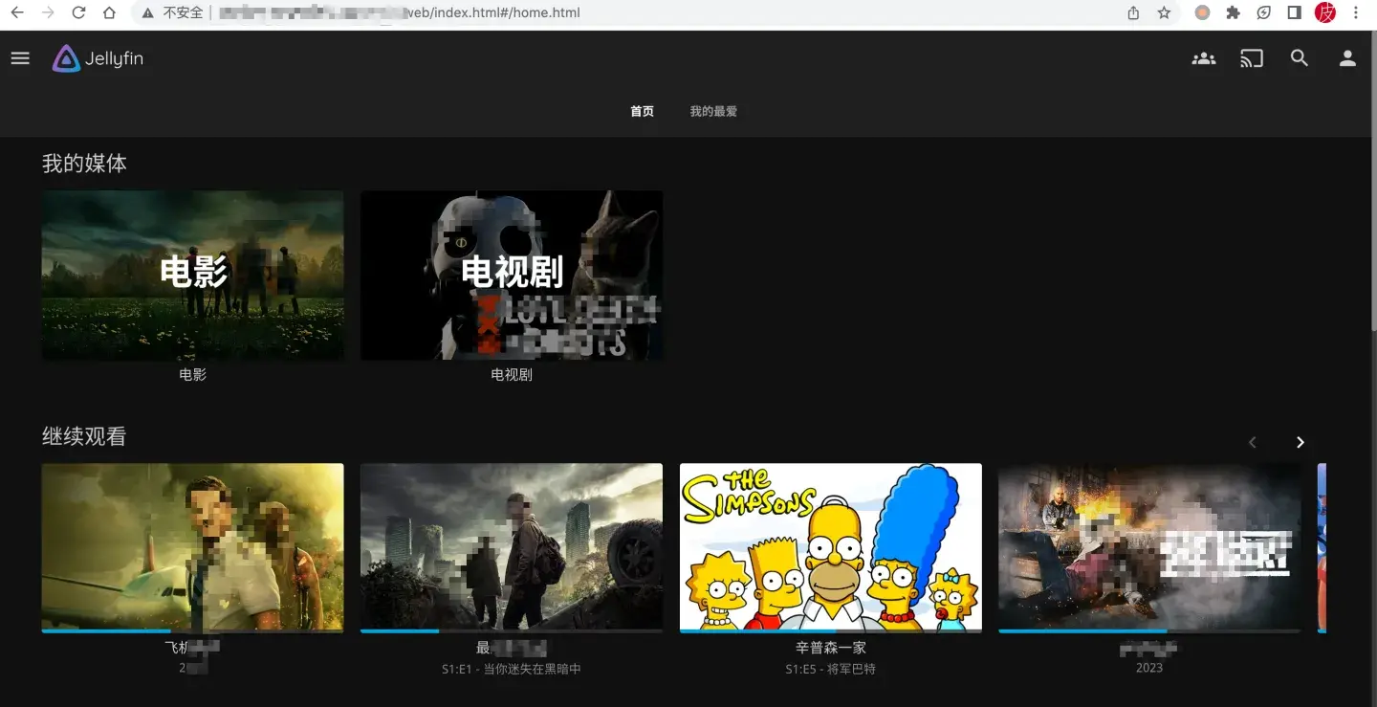Resume the Simpsons thumbnail
Screen dimensions: 1377x707
(x=830, y=547)
